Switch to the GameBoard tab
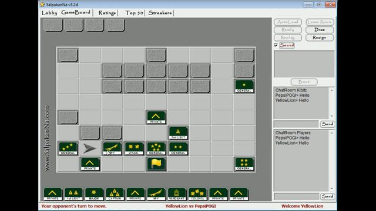Viewport: 376px width, 211px height. [76, 12]
